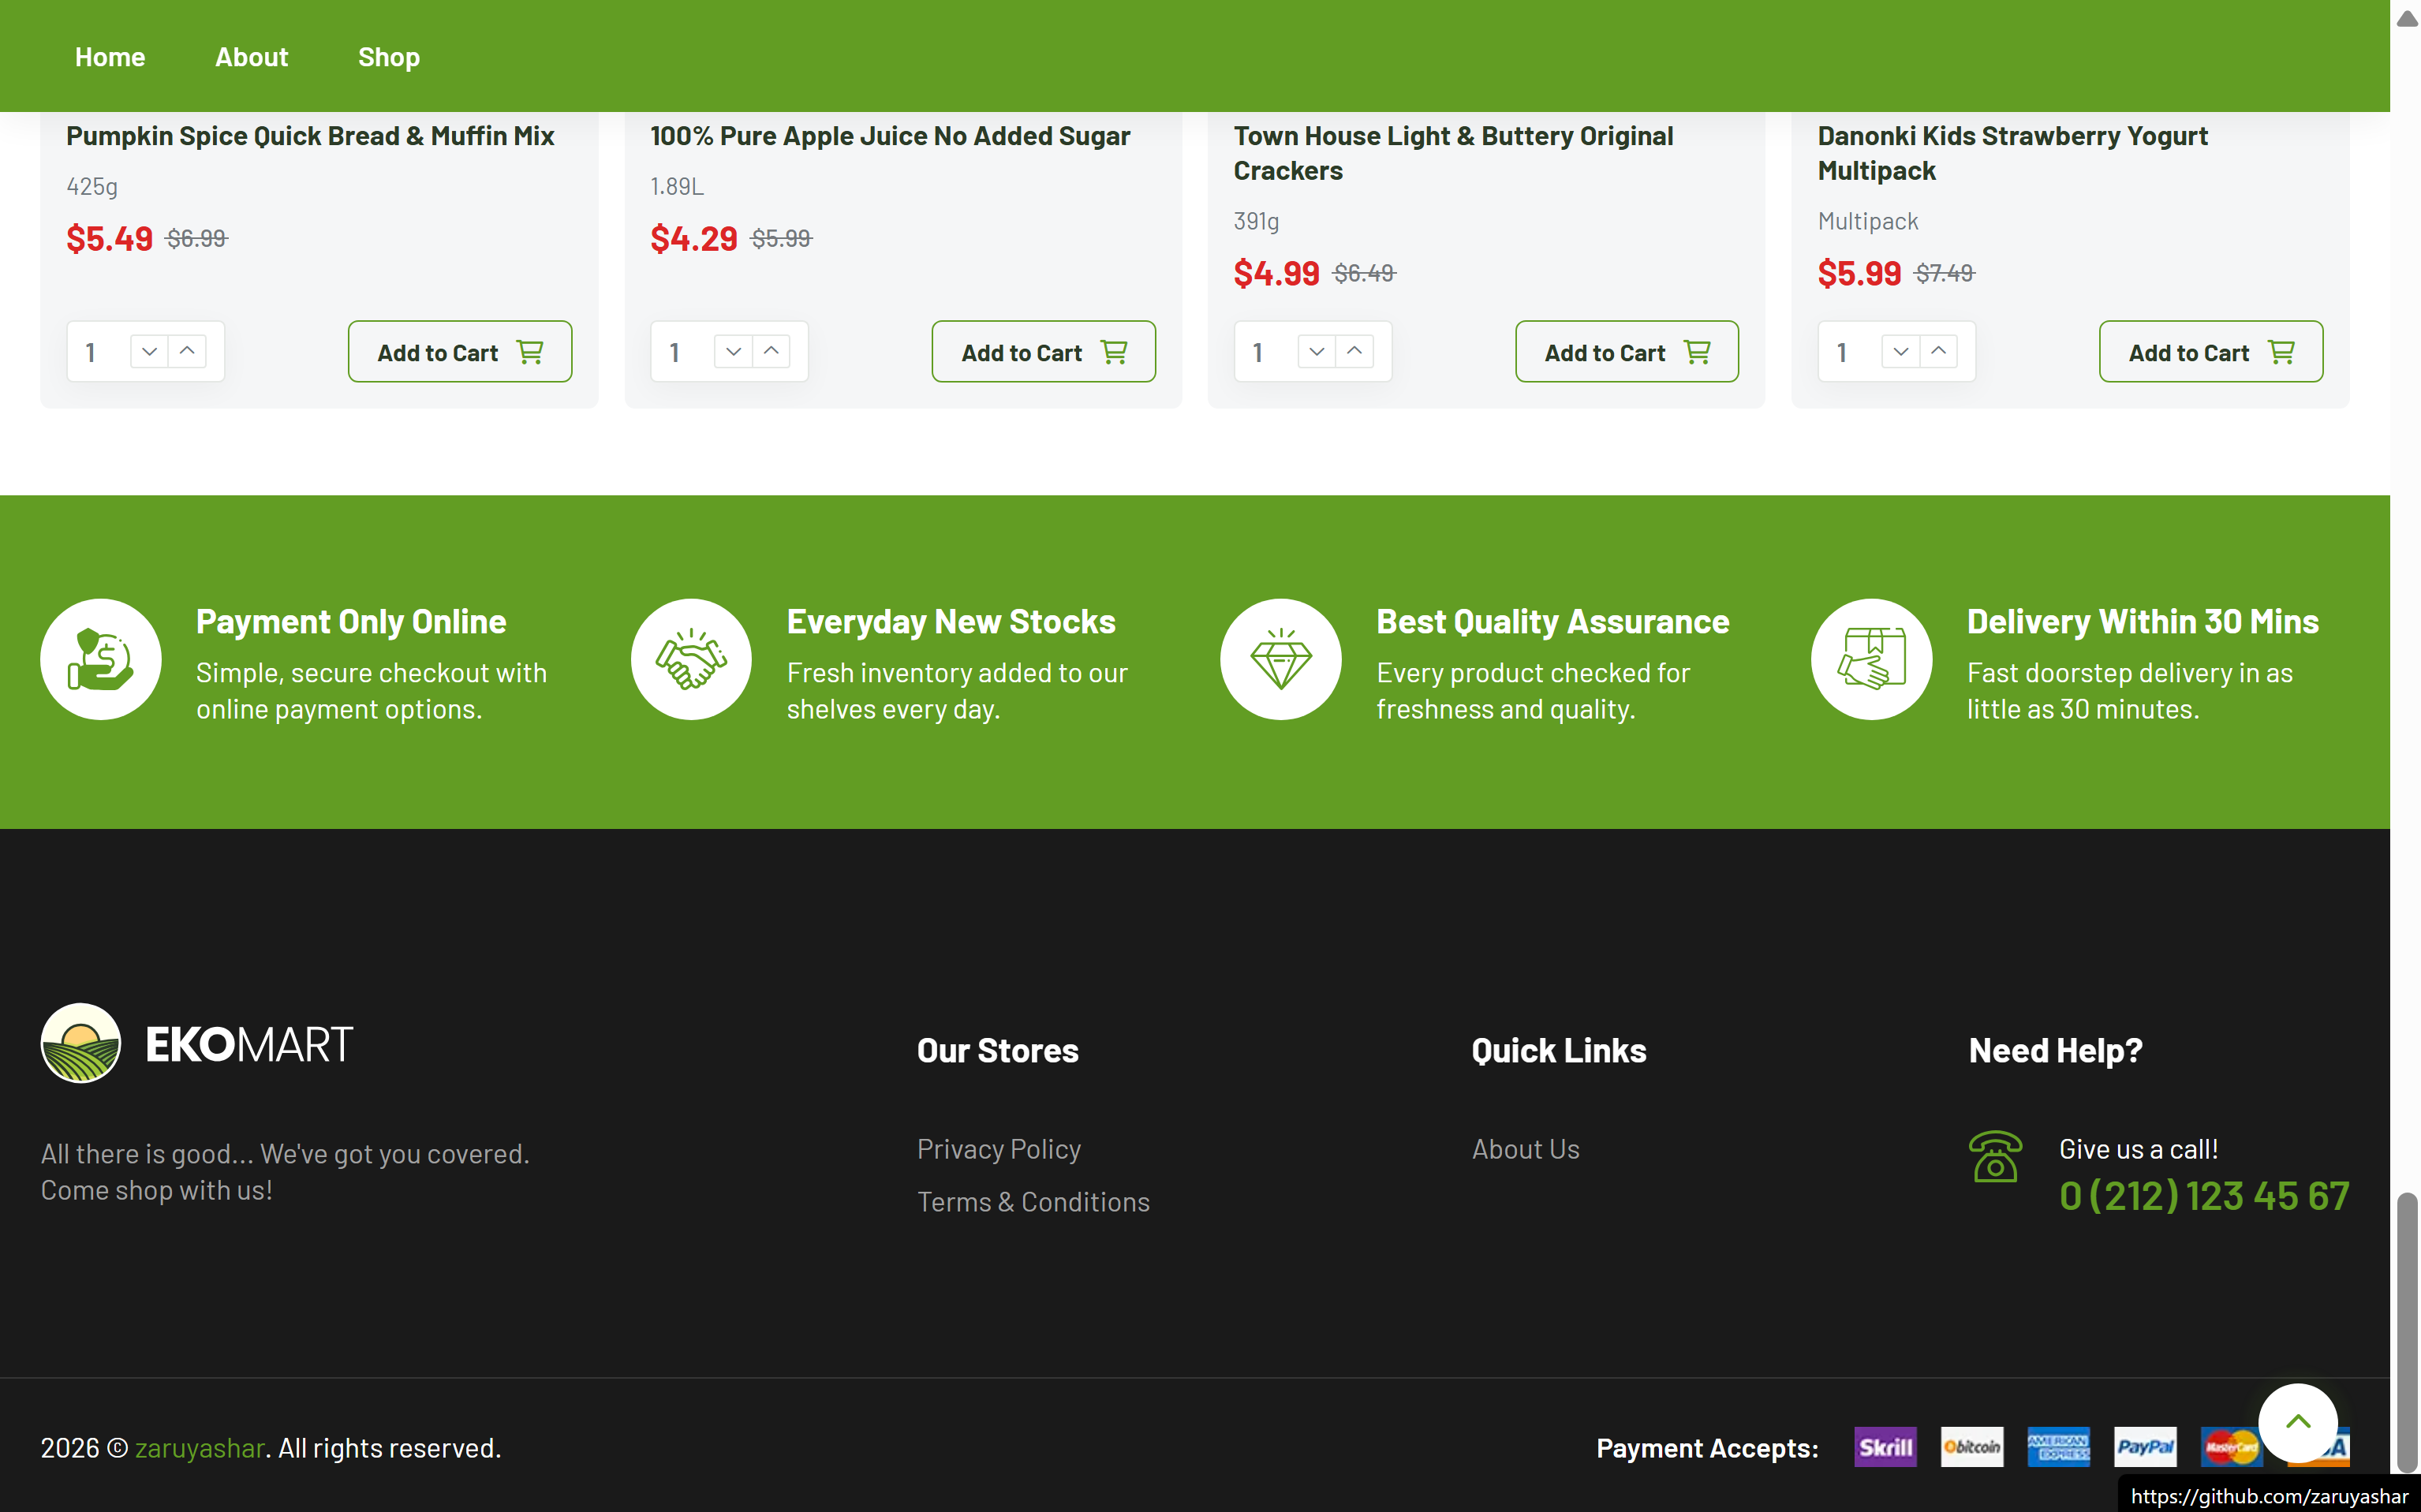This screenshot has height=1512, width=2421.
Task: Click the Everyday New Stocks handshake icon
Action: pos(691,659)
